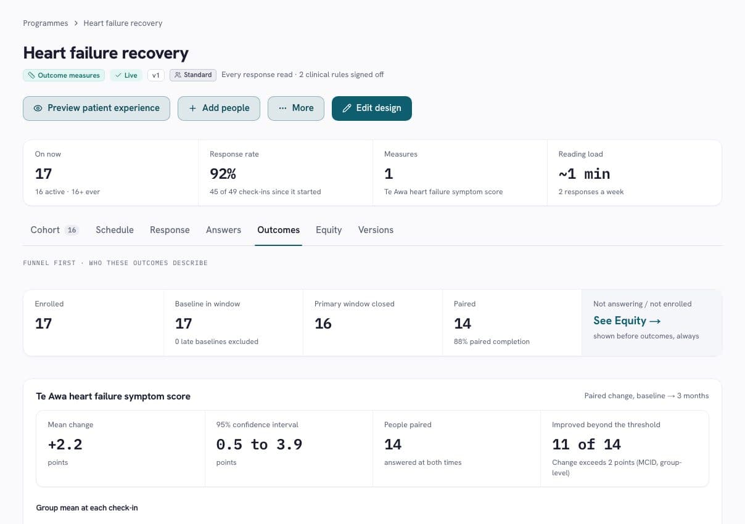Click the Edit design button
This screenshot has width=745, height=524.
click(372, 108)
